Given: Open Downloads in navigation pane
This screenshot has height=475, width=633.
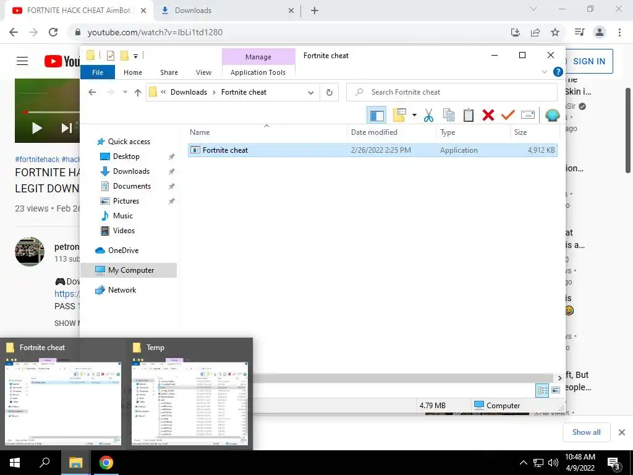Looking at the screenshot, I should pyautogui.click(x=131, y=171).
